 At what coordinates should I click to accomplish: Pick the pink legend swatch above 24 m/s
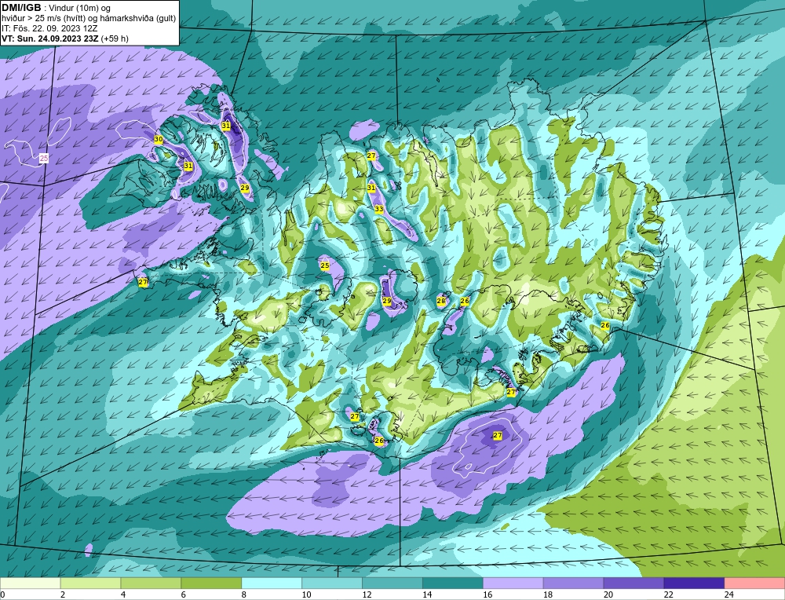pos(754,584)
